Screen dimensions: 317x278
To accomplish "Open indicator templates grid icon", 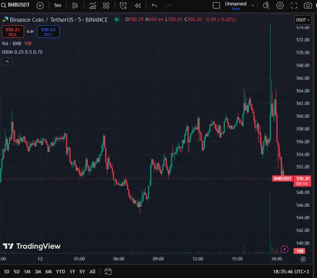I will click(x=106, y=5).
